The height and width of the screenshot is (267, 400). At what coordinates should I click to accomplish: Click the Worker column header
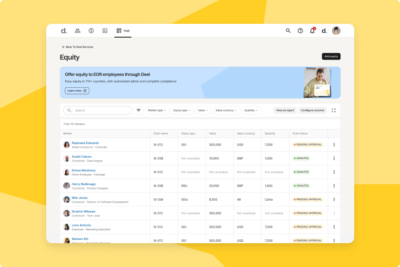tap(68, 133)
